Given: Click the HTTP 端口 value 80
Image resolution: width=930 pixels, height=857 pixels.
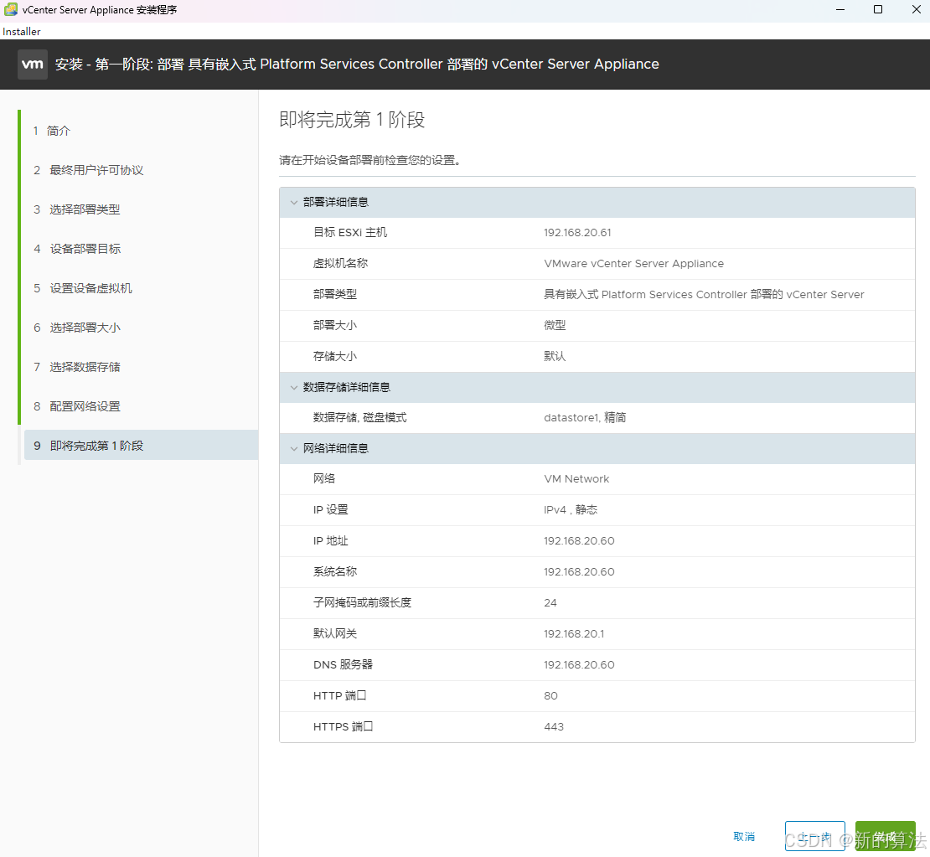Looking at the screenshot, I should coord(550,695).
